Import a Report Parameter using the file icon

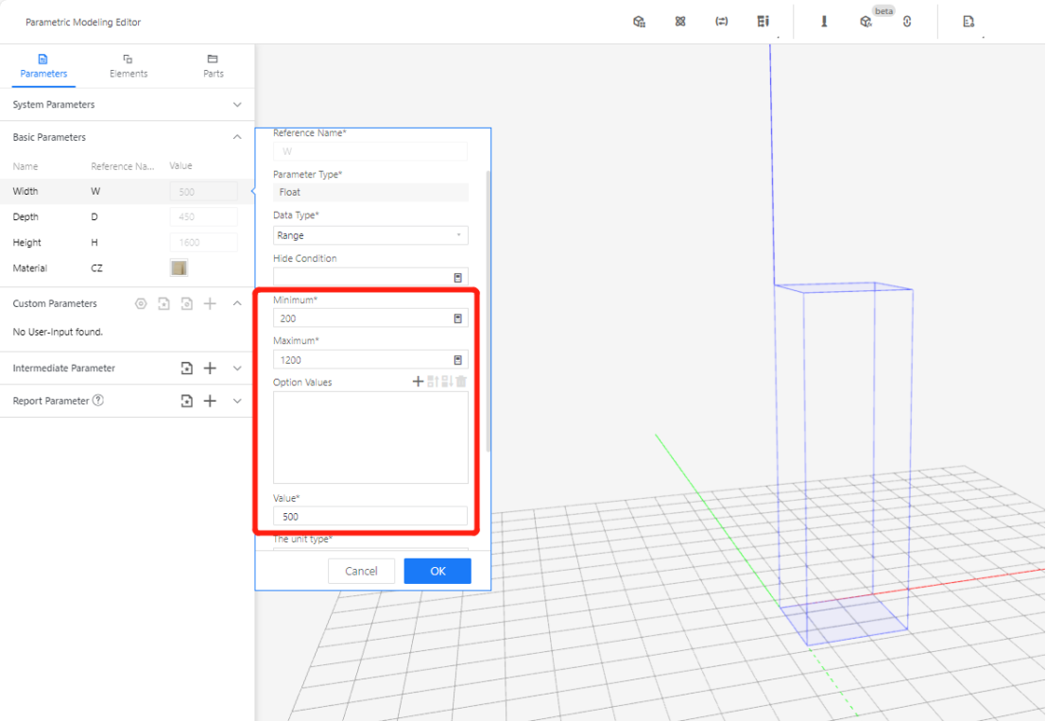point(187,401)
